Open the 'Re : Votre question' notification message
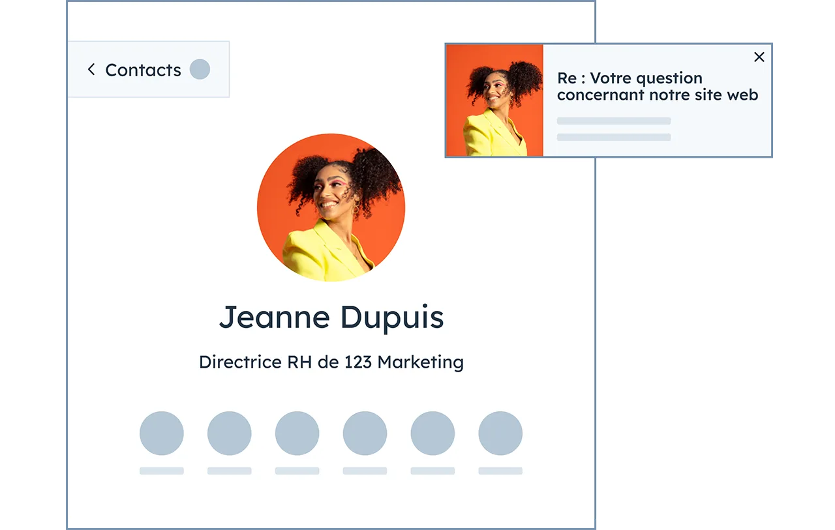 (657, 87)
